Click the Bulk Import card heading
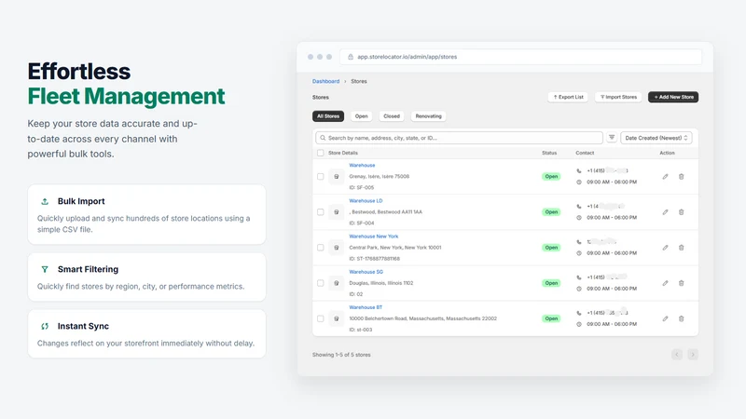This screenshot has width=746, height=419. 81,201
